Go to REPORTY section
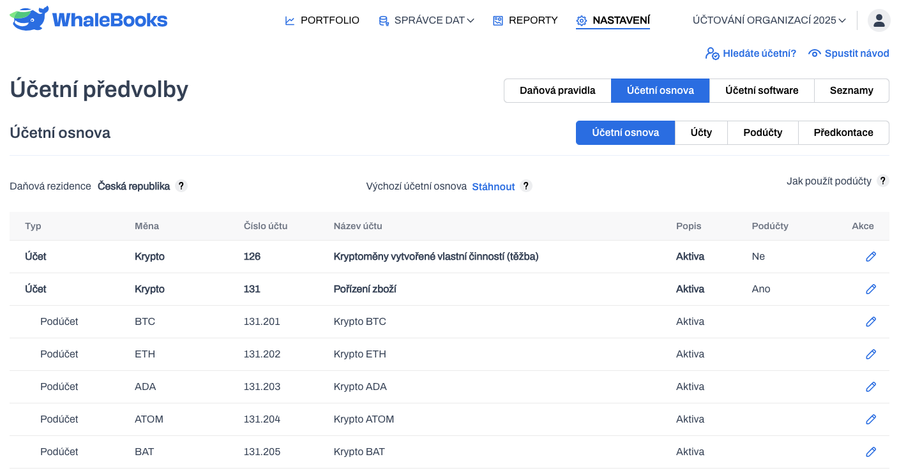The image size is (899, 473). (525, 20)
